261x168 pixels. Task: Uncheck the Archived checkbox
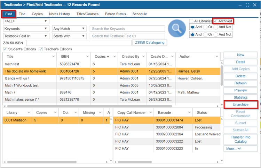pyautogui.click(x=215, y=21)
